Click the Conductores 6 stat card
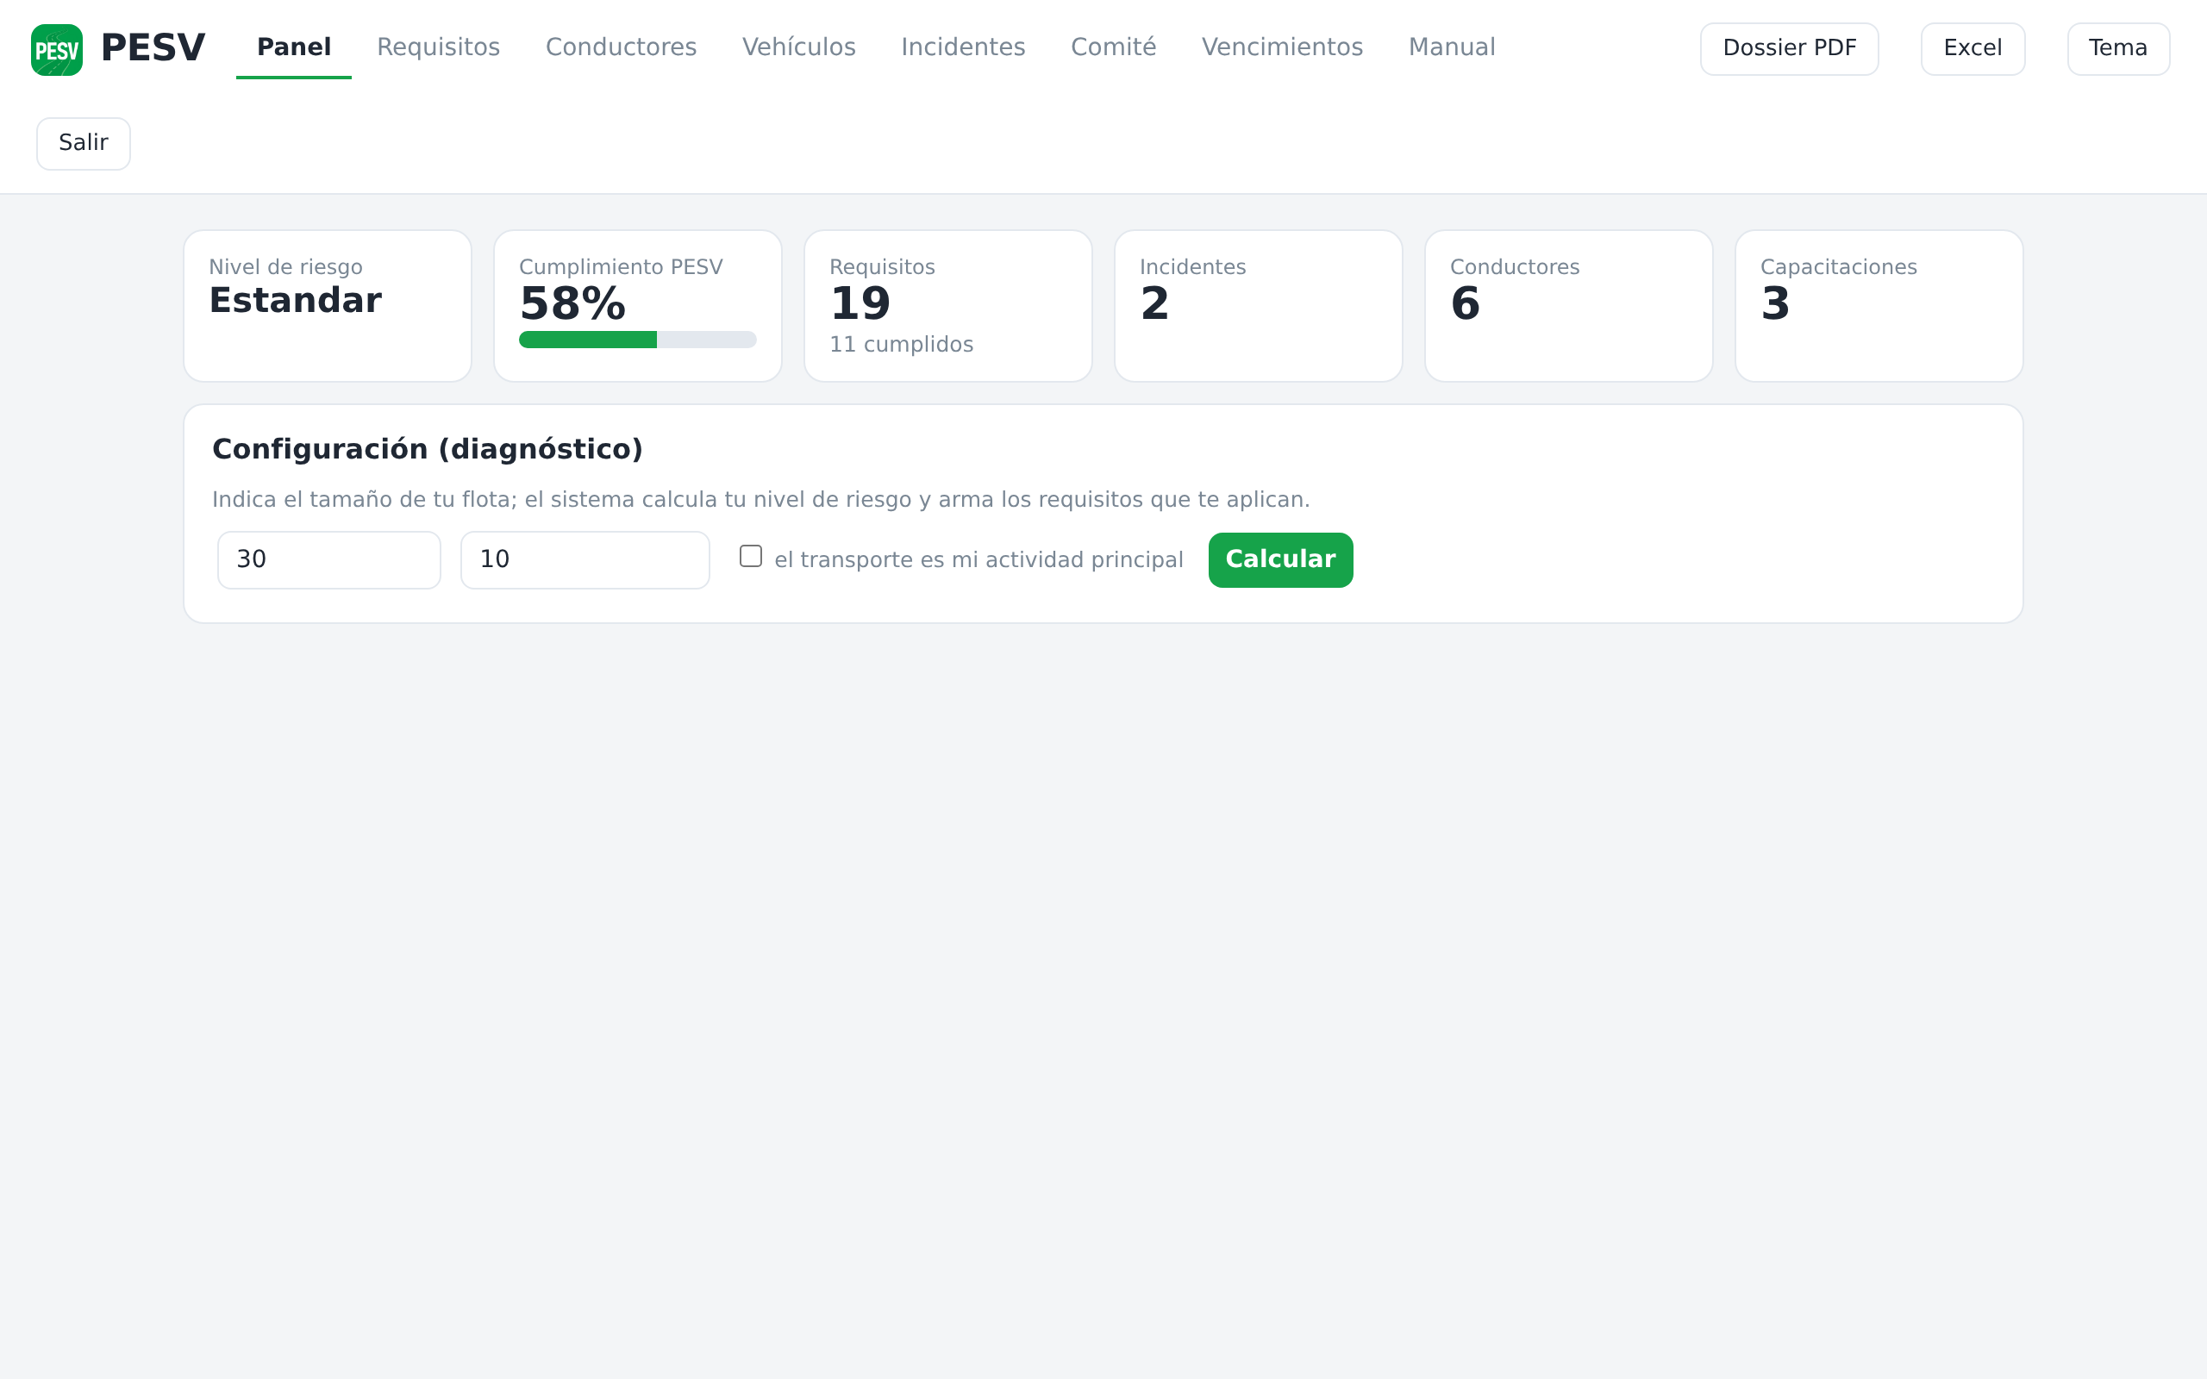This screenshot has height=1379, width=2207. click(1569, 305)
